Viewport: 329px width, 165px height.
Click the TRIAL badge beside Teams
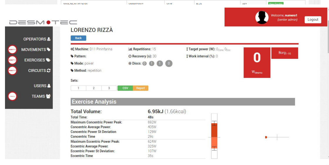[12, 97]
